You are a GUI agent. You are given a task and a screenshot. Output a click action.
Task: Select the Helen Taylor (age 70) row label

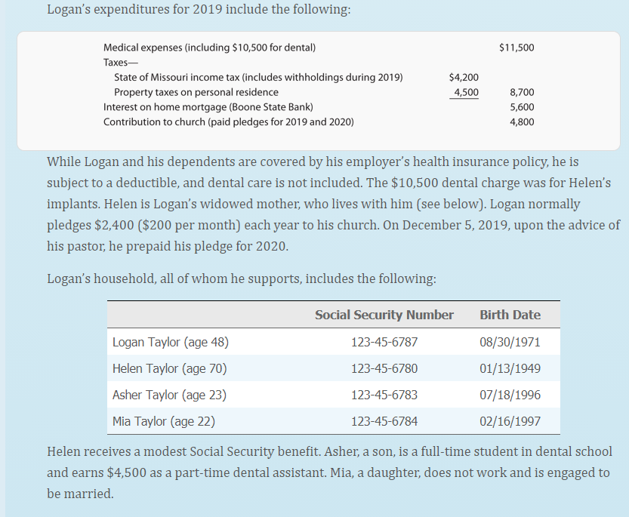click(169, 368)
